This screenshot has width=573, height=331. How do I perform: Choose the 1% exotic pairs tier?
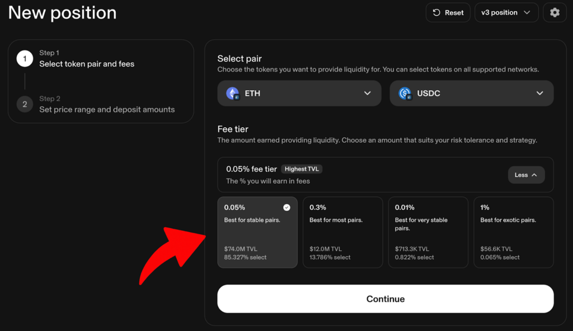(x=513, y=232)
